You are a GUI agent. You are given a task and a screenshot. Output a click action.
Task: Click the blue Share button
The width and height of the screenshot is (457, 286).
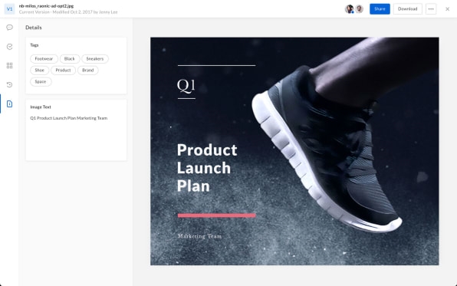tap(380, 9)
